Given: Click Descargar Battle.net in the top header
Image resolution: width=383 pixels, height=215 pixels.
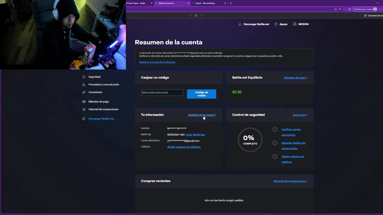Looking at the screenshot, I should point(256,24).
